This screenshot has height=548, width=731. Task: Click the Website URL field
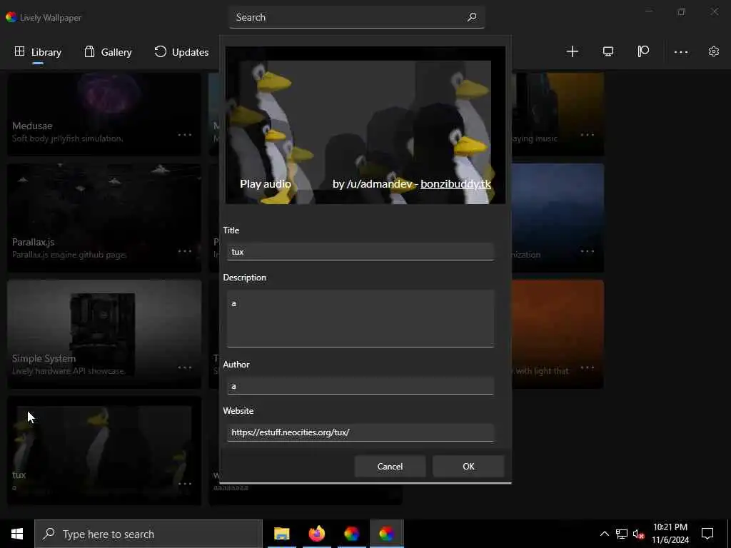coord(361,432)
